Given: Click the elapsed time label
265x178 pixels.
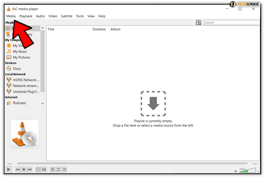Looking at the screenshot, I should pyautogui.click(x=10, y=164).
